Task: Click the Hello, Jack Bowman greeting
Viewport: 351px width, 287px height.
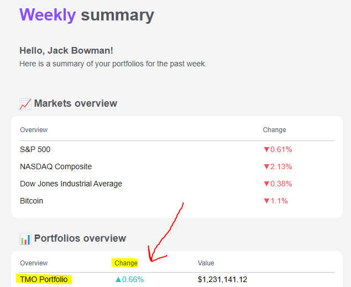Action: pos(66,50)
